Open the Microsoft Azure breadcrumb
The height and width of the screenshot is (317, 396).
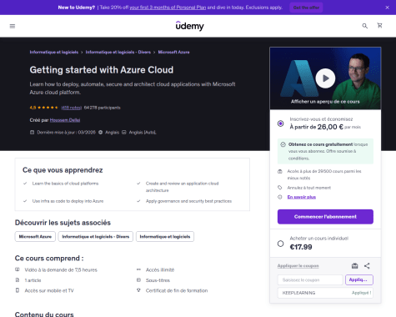point(173,52)
